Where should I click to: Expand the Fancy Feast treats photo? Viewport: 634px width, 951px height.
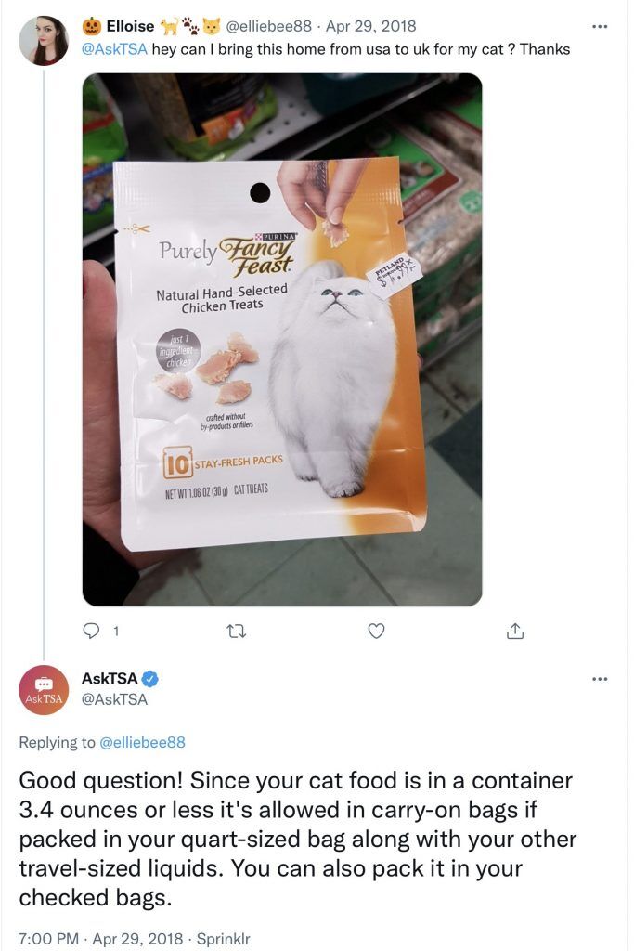click(282, 340)
